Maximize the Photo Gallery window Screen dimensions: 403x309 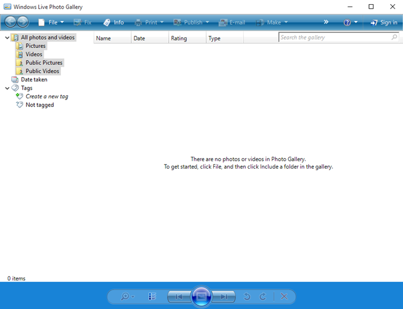[371, 6]
